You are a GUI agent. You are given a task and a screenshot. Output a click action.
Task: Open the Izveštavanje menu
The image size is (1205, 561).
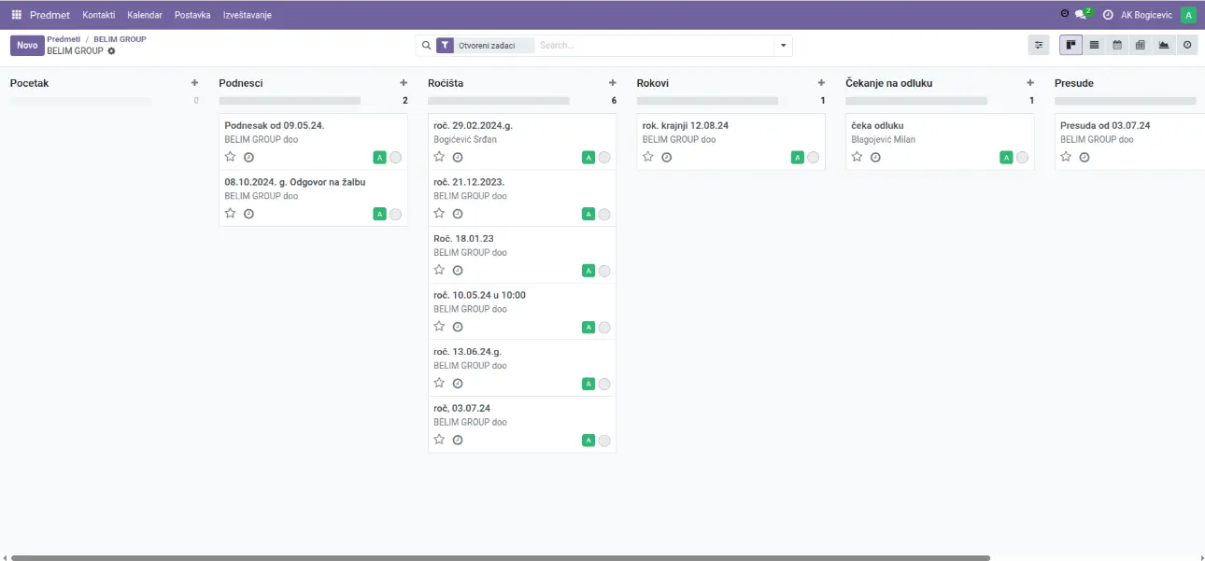[x=247, y=15]
